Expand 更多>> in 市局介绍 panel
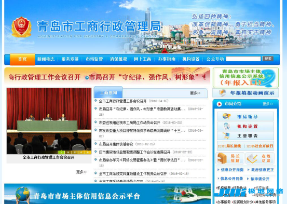 pyautogui.click(x=268, y=104)
